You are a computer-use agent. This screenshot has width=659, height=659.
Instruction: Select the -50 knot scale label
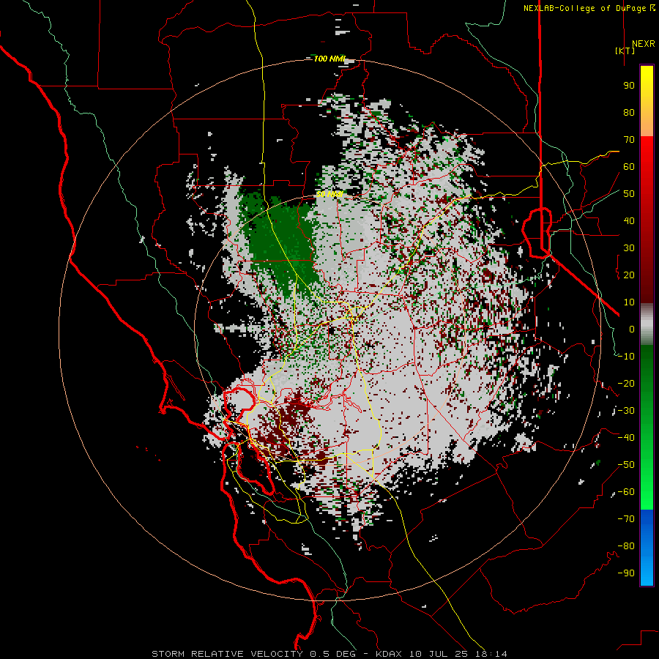click(626, 465)
